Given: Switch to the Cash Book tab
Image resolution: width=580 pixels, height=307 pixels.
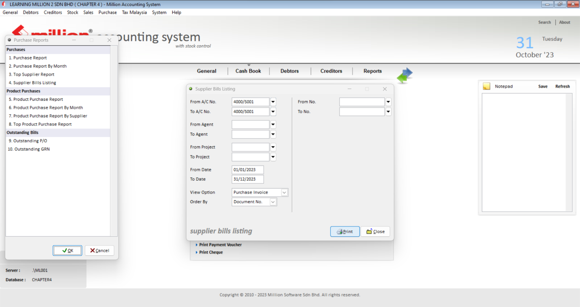Looking at the screenshot, I should (248, 71).
